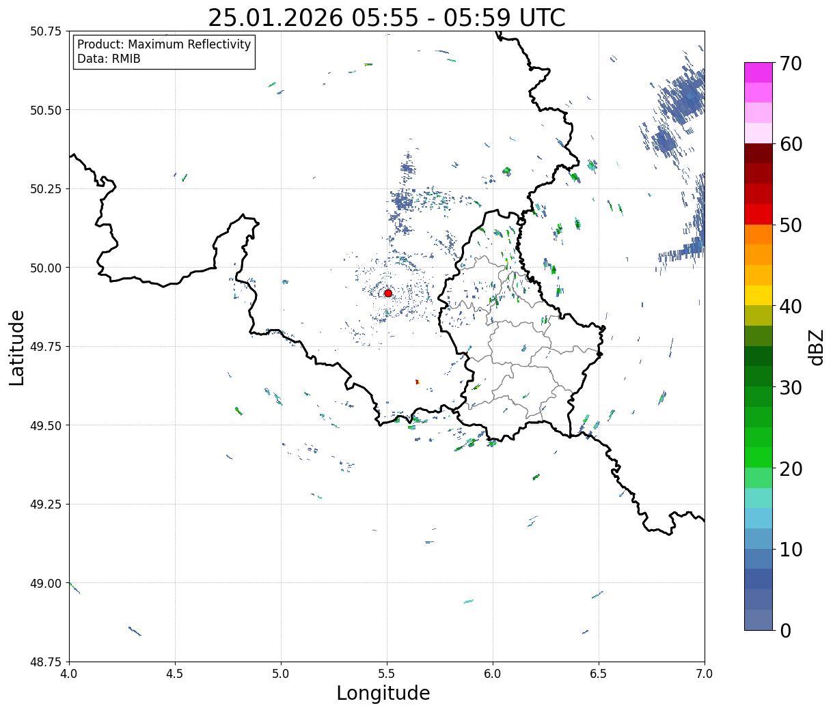Click the 'Latitude' axis label
Viewport: 833px width, 710px height.
pos(17,347)
